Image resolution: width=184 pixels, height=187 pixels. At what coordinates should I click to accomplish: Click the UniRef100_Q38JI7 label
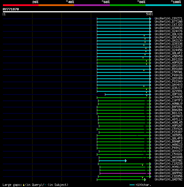(x=168, y=88)
